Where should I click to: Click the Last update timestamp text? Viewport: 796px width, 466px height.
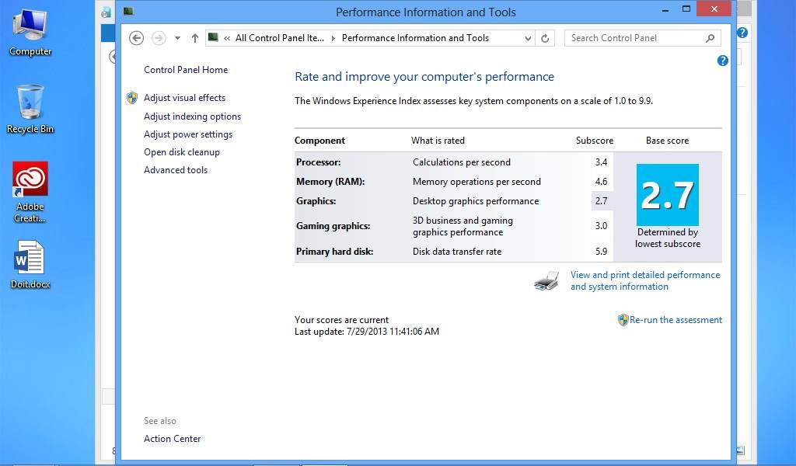pos(367,332)
